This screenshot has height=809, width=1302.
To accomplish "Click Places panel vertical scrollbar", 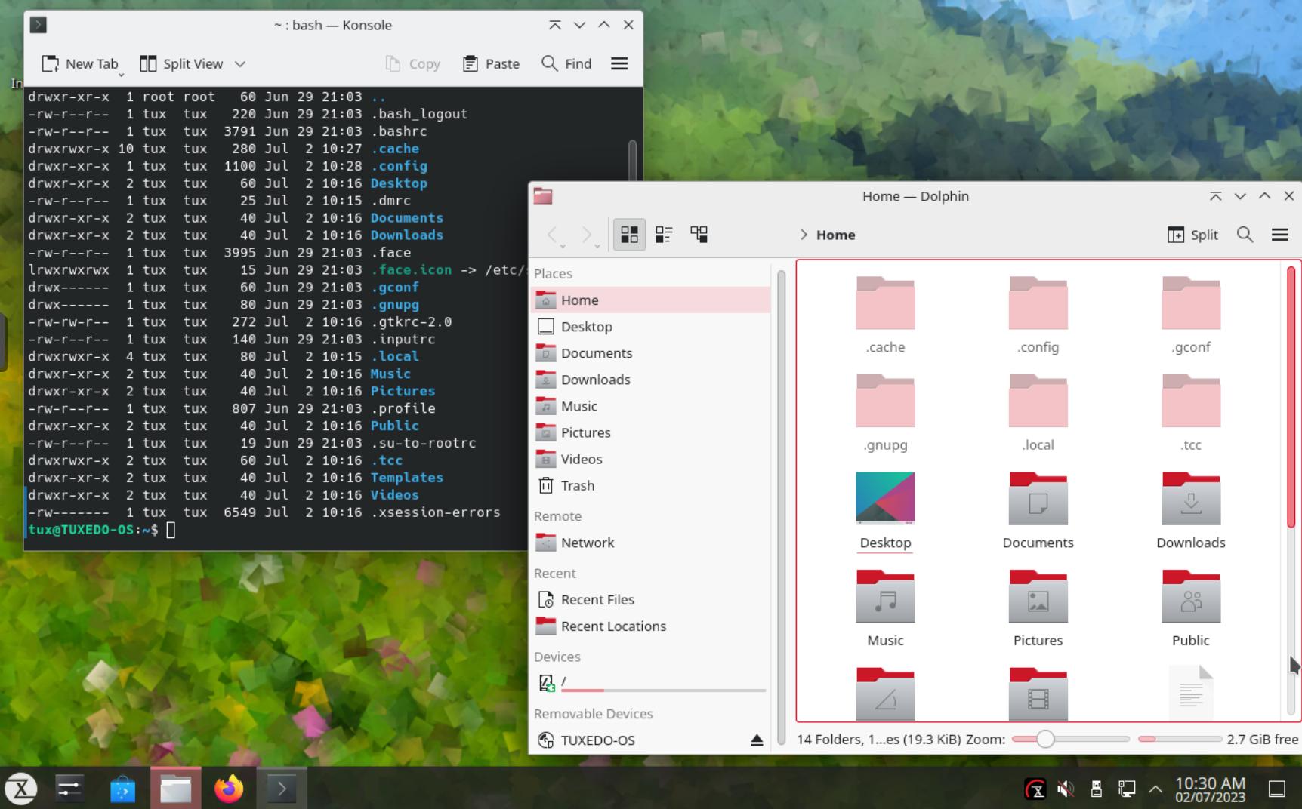I will click(781, 509).
